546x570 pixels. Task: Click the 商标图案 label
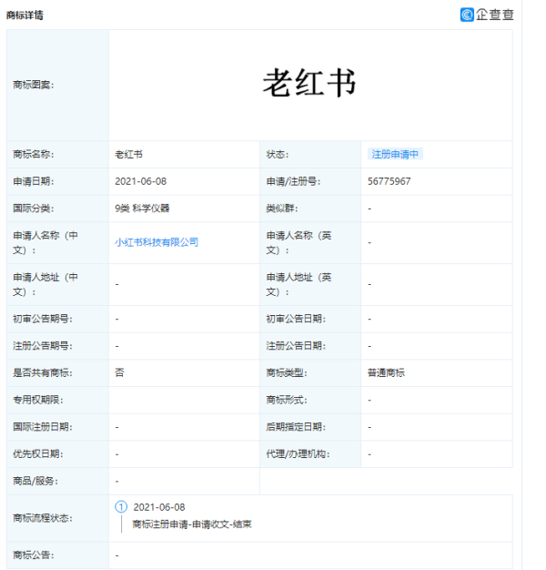coord(34,85)
